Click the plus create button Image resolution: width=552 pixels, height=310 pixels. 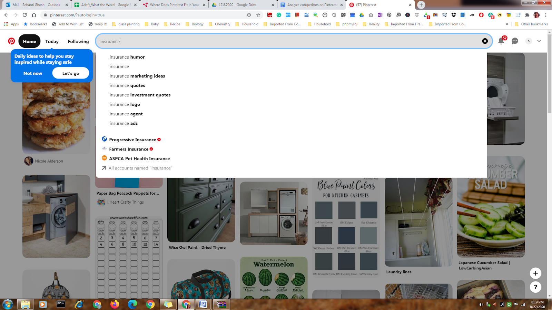(535, 273)
